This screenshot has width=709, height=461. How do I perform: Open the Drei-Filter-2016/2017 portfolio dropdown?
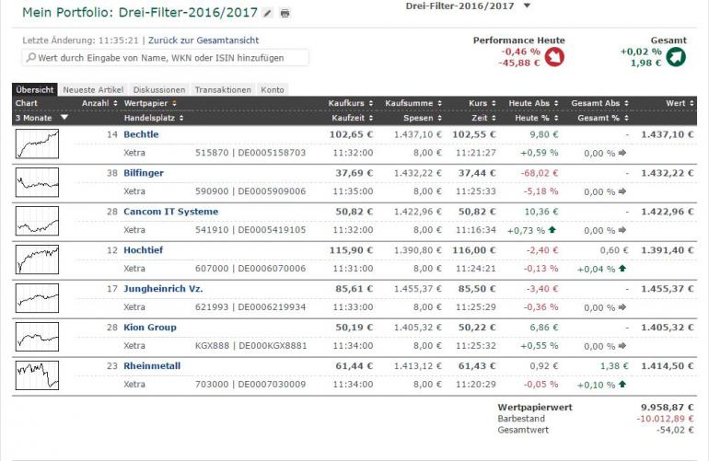[x=527, y=6]
